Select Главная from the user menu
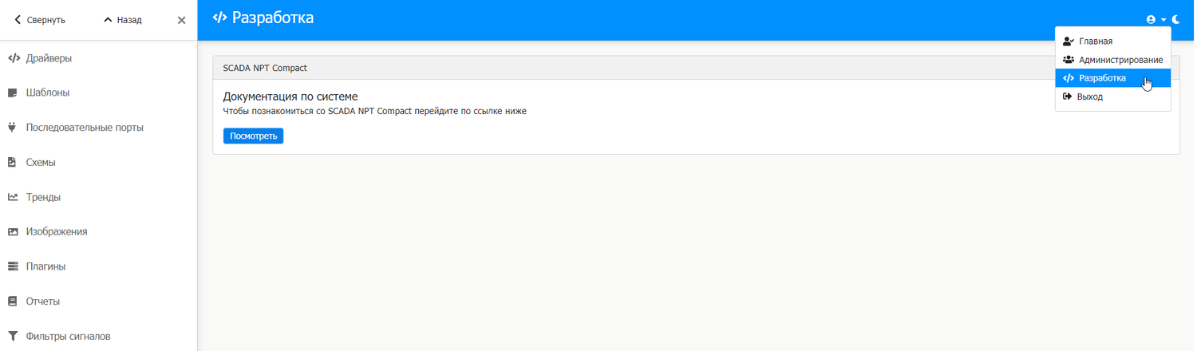1197x351 pixels. (1112, 41)
